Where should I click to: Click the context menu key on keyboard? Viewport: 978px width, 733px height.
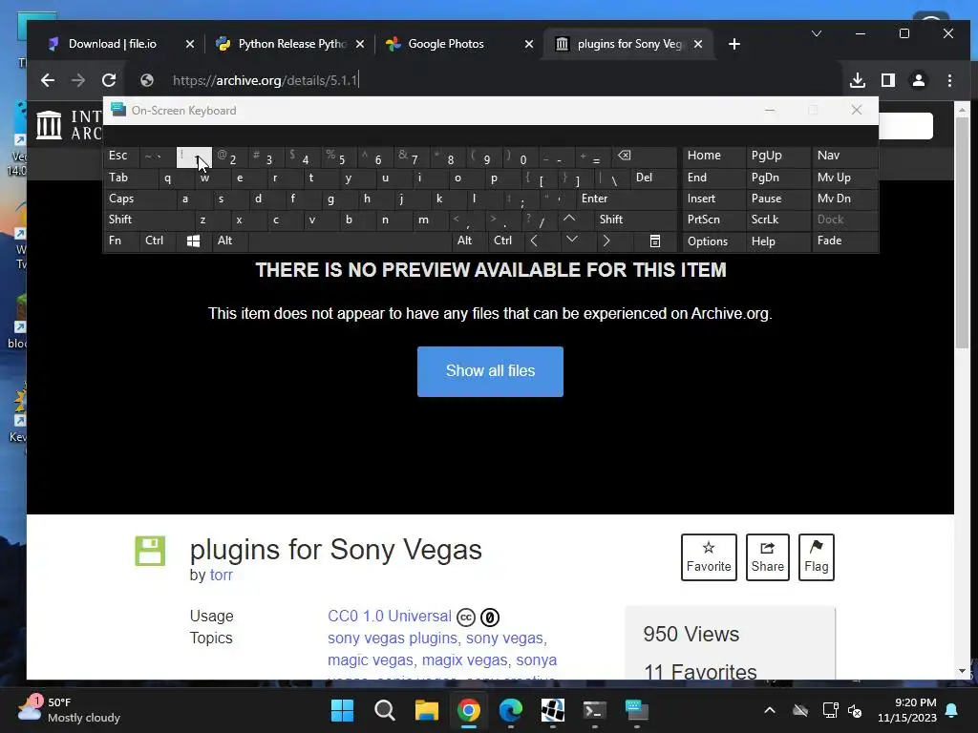[655, 241]
